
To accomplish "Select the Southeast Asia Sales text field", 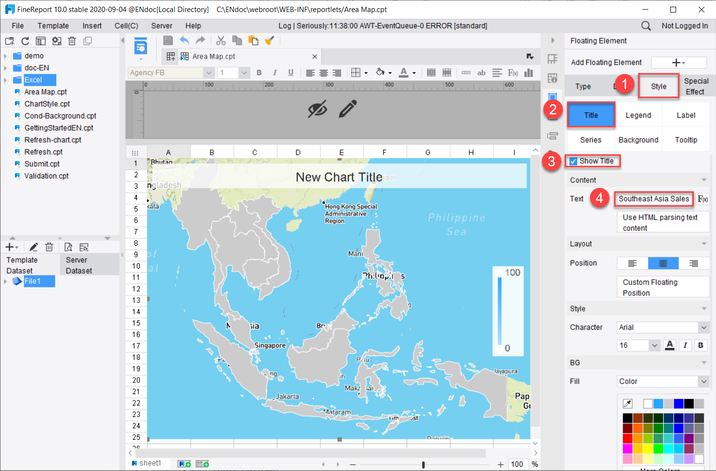I will [654, 198].
